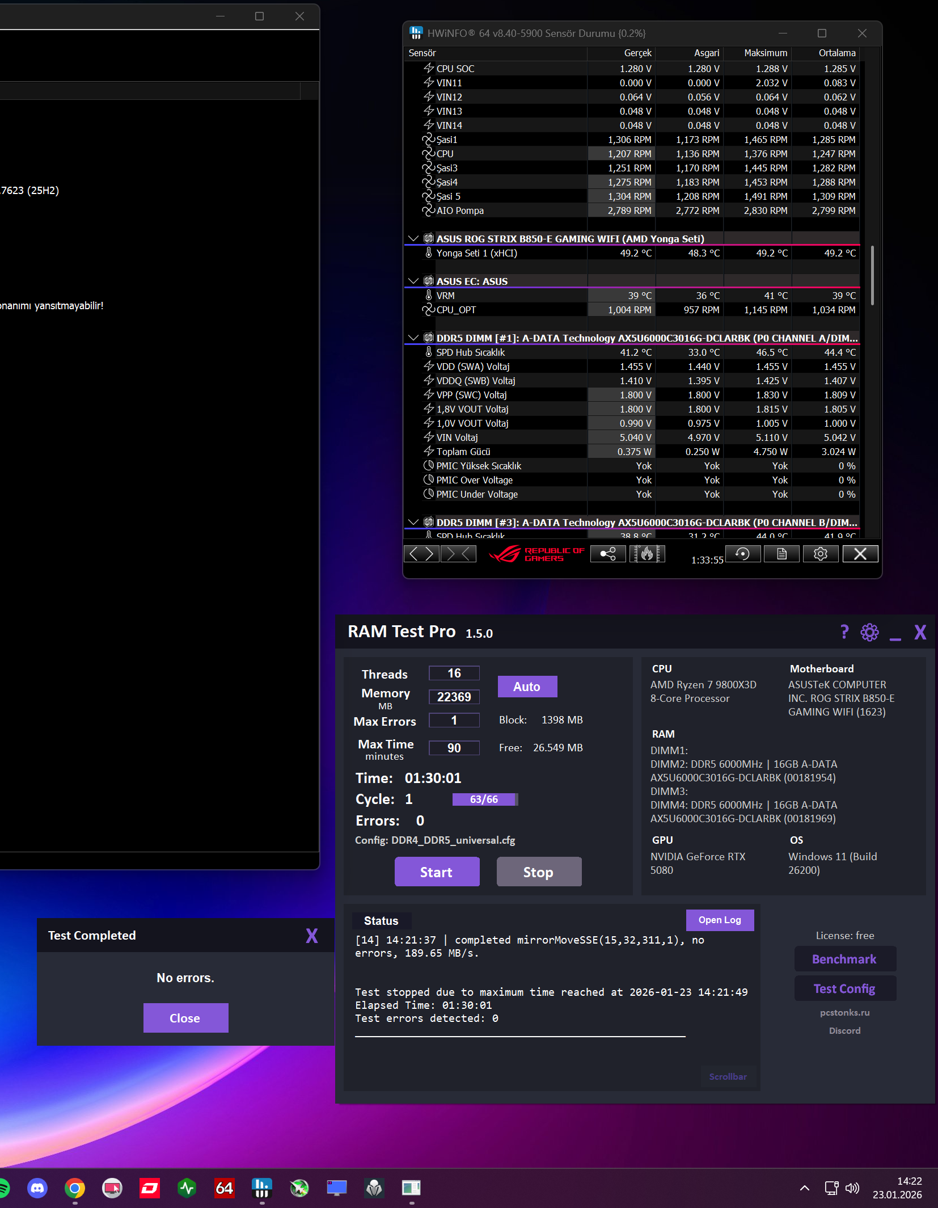Open AIDA64 from the taskbar
This screenshot has height=1208, width=938.
coord(225,1188)
